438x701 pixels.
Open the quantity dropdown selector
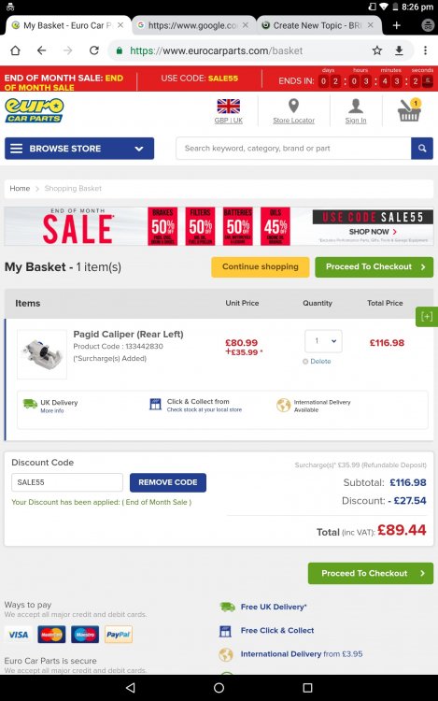coord(323,341)
